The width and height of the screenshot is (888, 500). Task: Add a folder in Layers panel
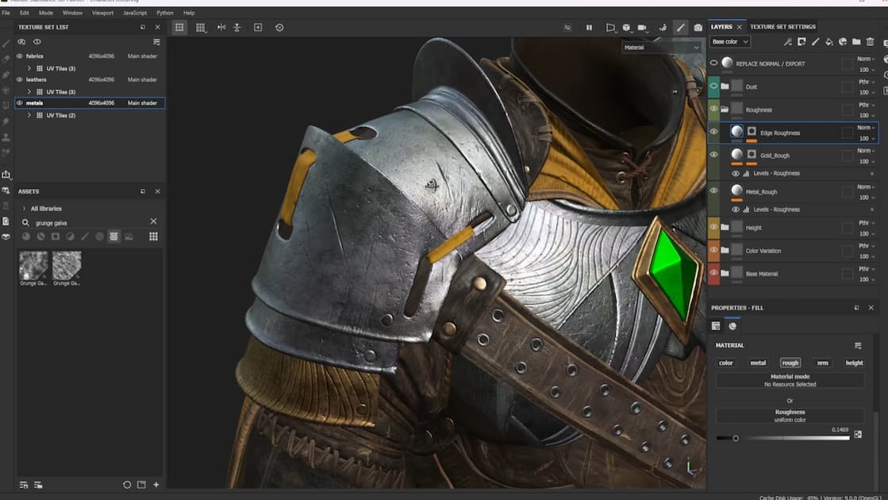(x=856, y=42)
